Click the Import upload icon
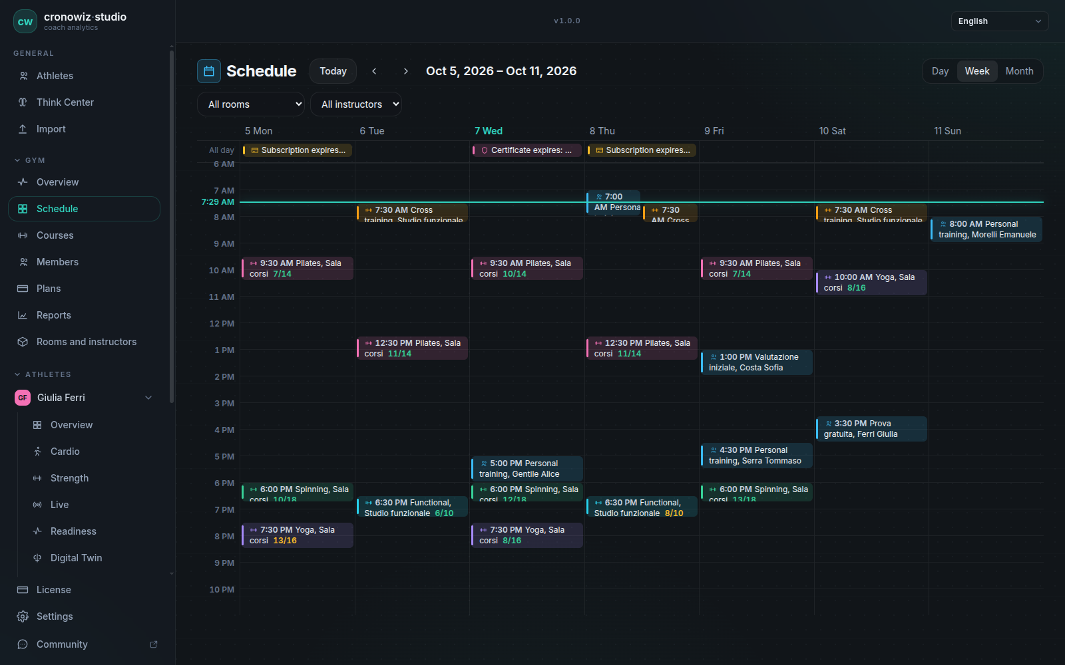 coord(23,129)
